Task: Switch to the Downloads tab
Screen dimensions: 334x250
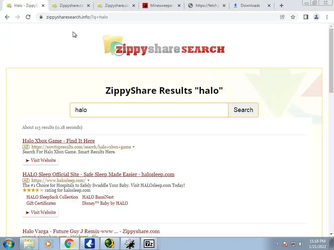Action: click(x=252, y=6)
